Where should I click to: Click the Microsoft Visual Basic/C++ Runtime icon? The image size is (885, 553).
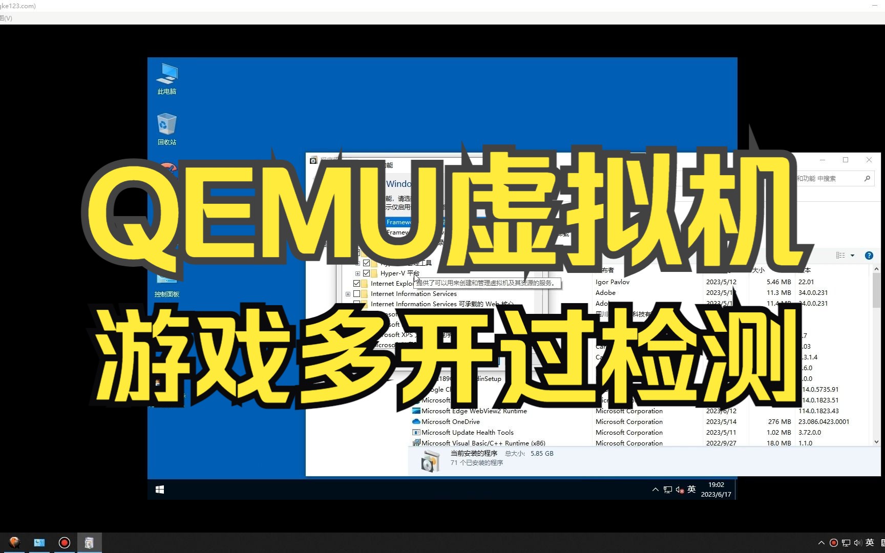tap(416, 443)
